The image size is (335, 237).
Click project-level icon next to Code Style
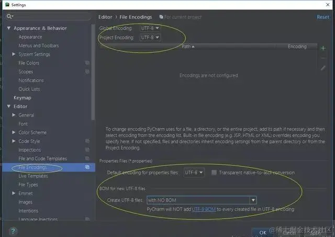[87, 141]
